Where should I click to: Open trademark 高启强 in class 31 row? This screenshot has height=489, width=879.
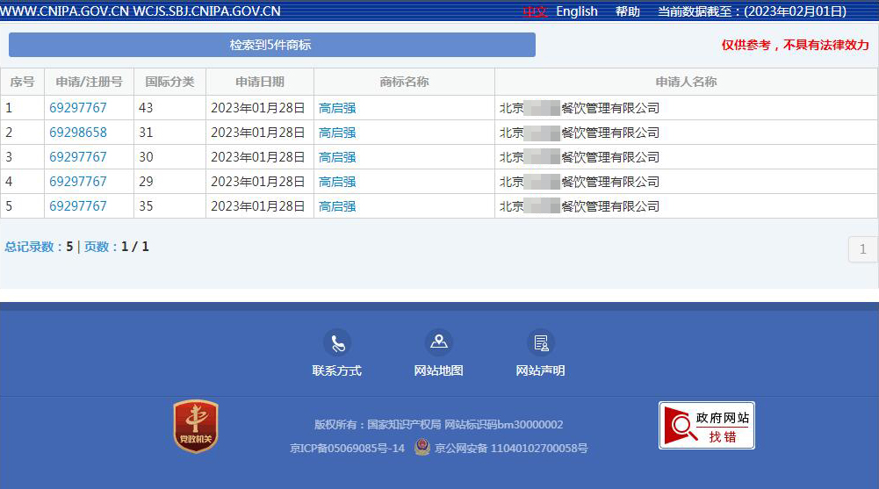coord(337,133)
